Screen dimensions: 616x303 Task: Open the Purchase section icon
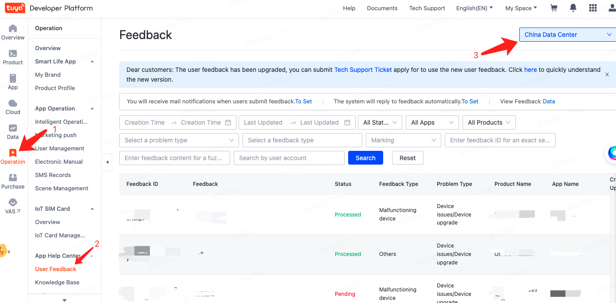pyautogui.click(x=13, y=177)
